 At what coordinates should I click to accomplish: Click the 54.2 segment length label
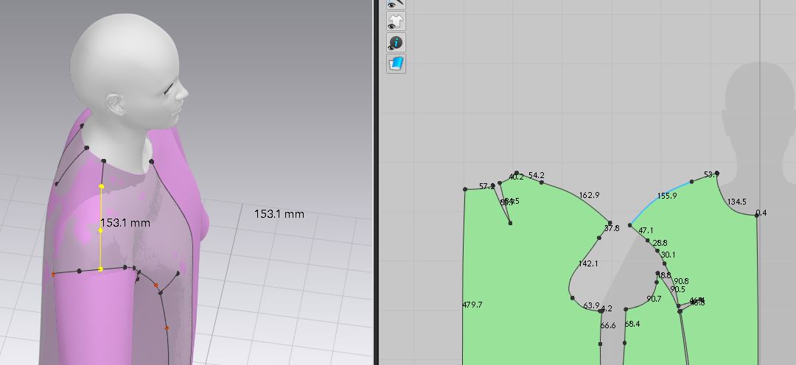536,175
